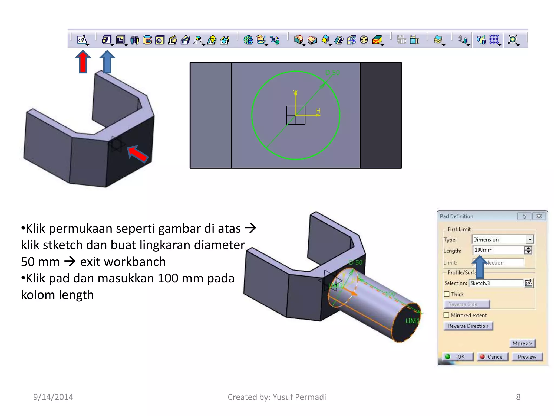The height and width of the screenshot is (416, 554).
Task: Select the Constraint tool icon
Action: (x=414, y=40)
